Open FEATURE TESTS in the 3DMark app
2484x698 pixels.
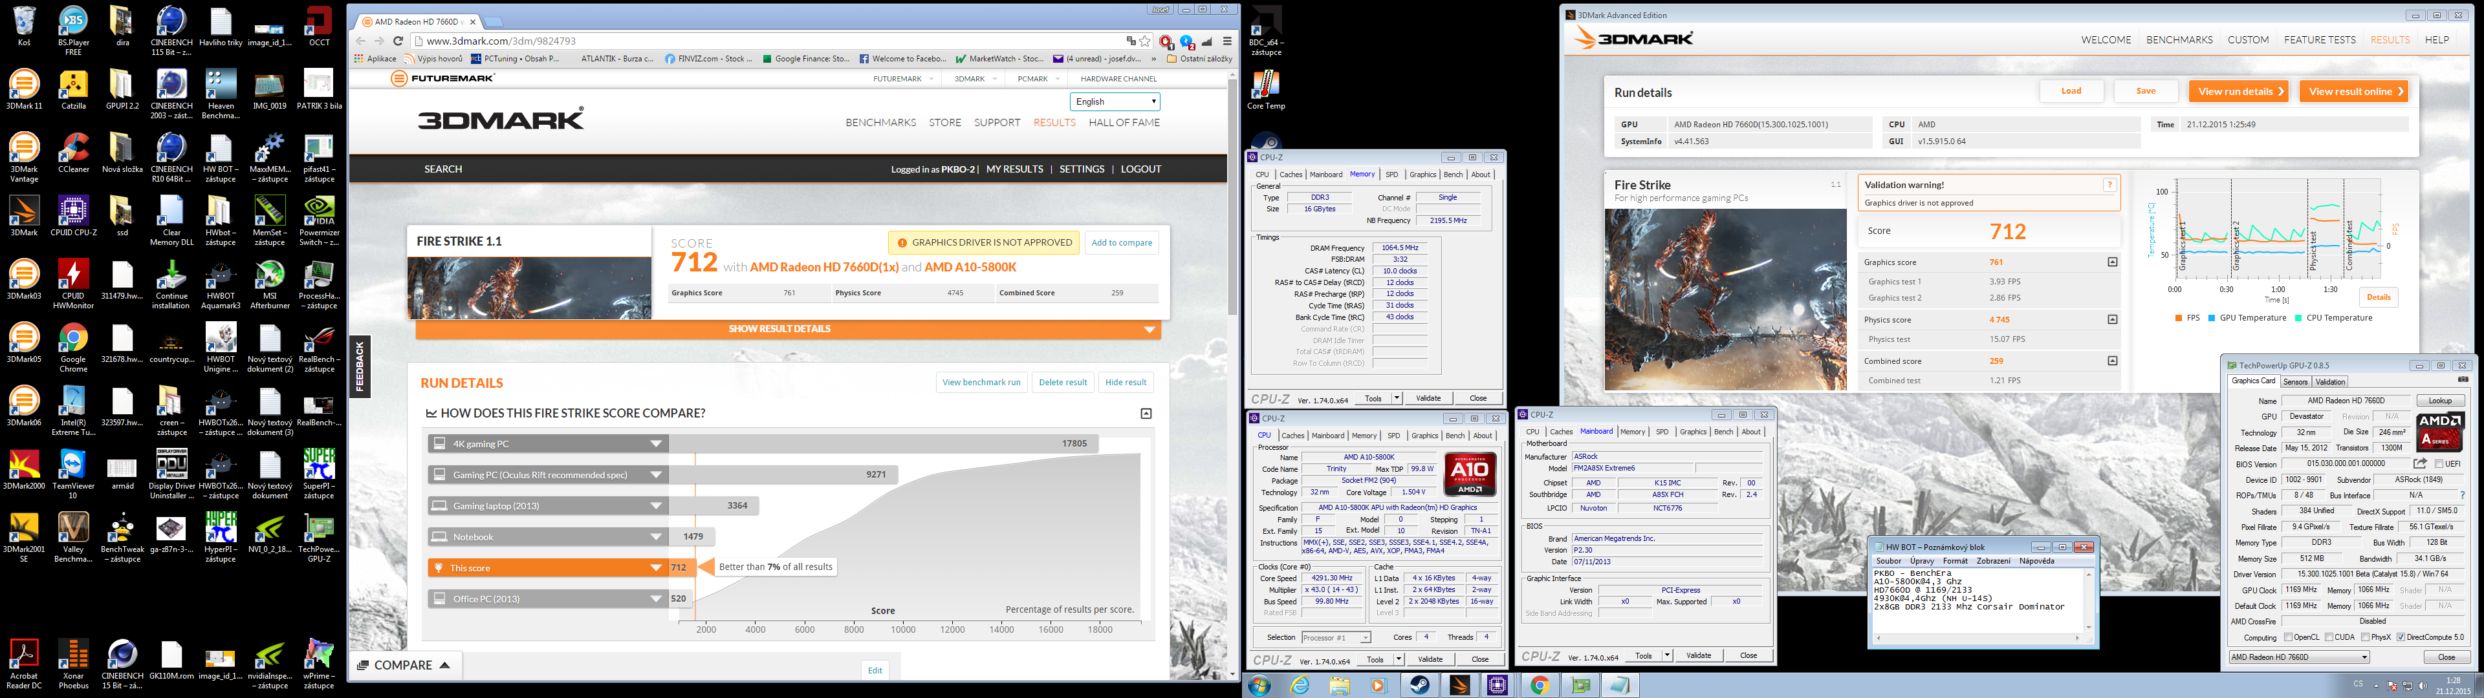click(x=2319, y=39)
